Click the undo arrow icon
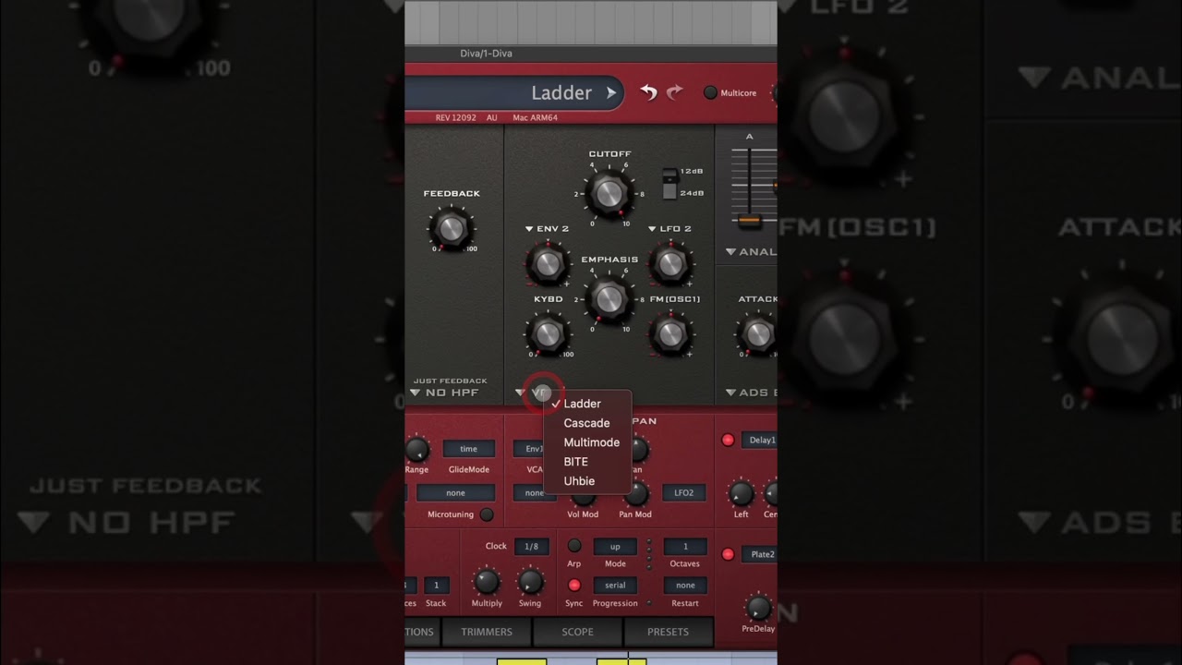Image resolution: width=1182 pixels, height=665 pixels. click(649, 92)
